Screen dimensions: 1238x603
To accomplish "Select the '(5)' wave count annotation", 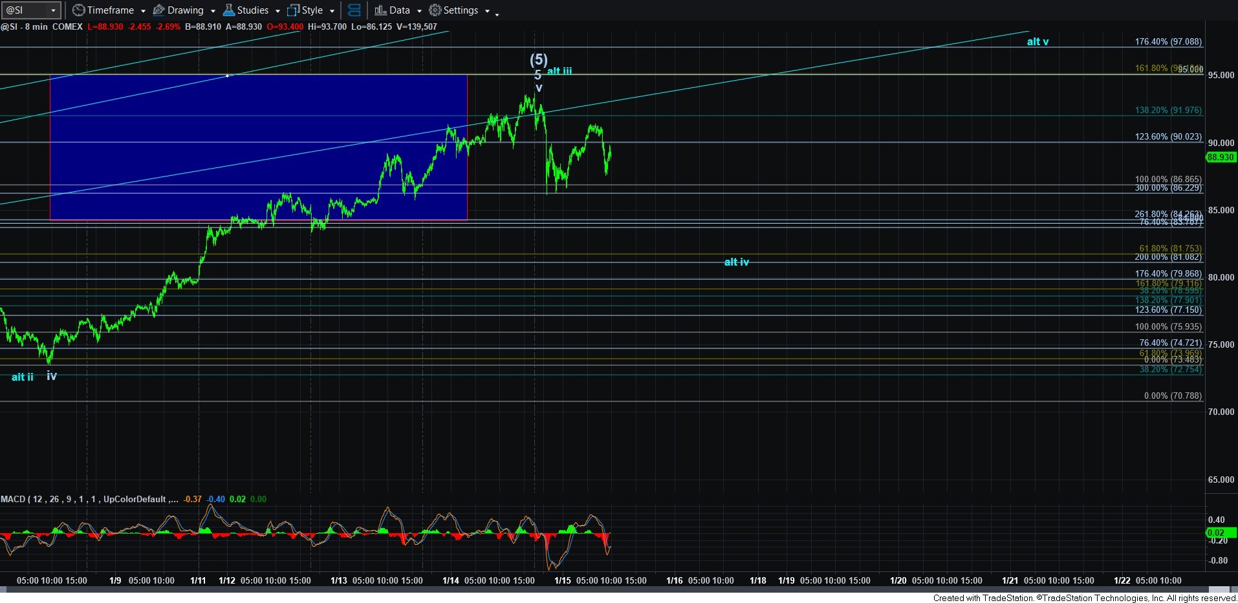I will [538, 59].
